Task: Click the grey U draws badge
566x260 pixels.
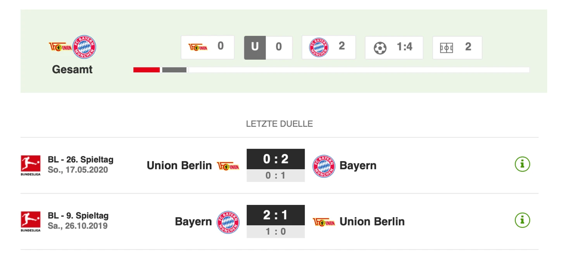Action: [255, 47]
